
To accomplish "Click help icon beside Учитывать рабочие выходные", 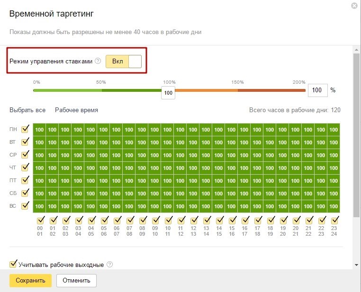I will coord(110,265).
